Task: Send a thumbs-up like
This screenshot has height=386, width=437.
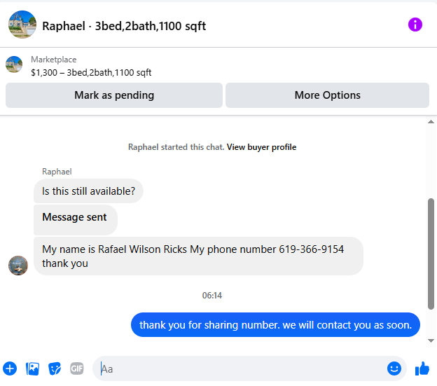Action: click(422, 368)
